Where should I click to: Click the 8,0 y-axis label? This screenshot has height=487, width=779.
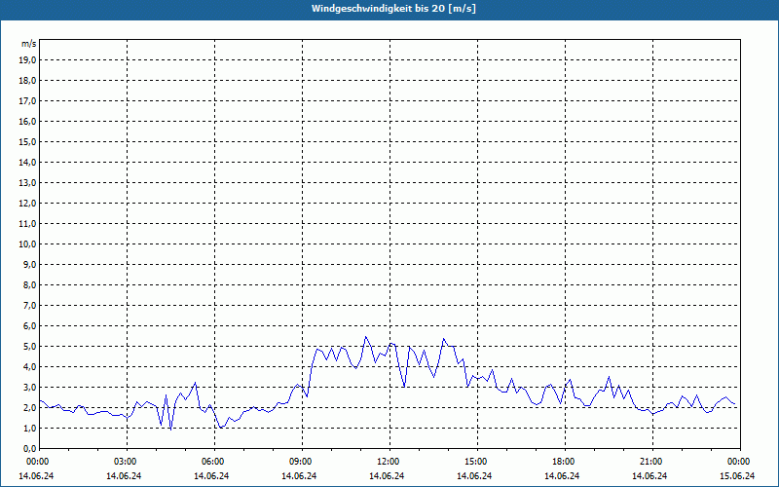[x=29, y=284]
